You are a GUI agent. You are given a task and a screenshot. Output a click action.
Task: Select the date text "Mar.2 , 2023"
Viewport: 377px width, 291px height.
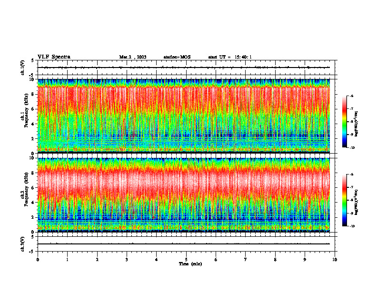(x=133, y=57)
